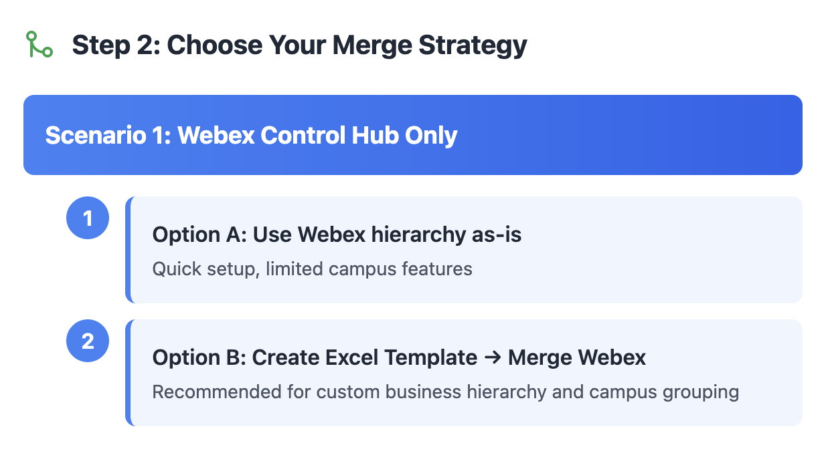Click "Quick setup, limited campus features" description
This screenshot has width=826, height=457.
(x=312, y=269)
